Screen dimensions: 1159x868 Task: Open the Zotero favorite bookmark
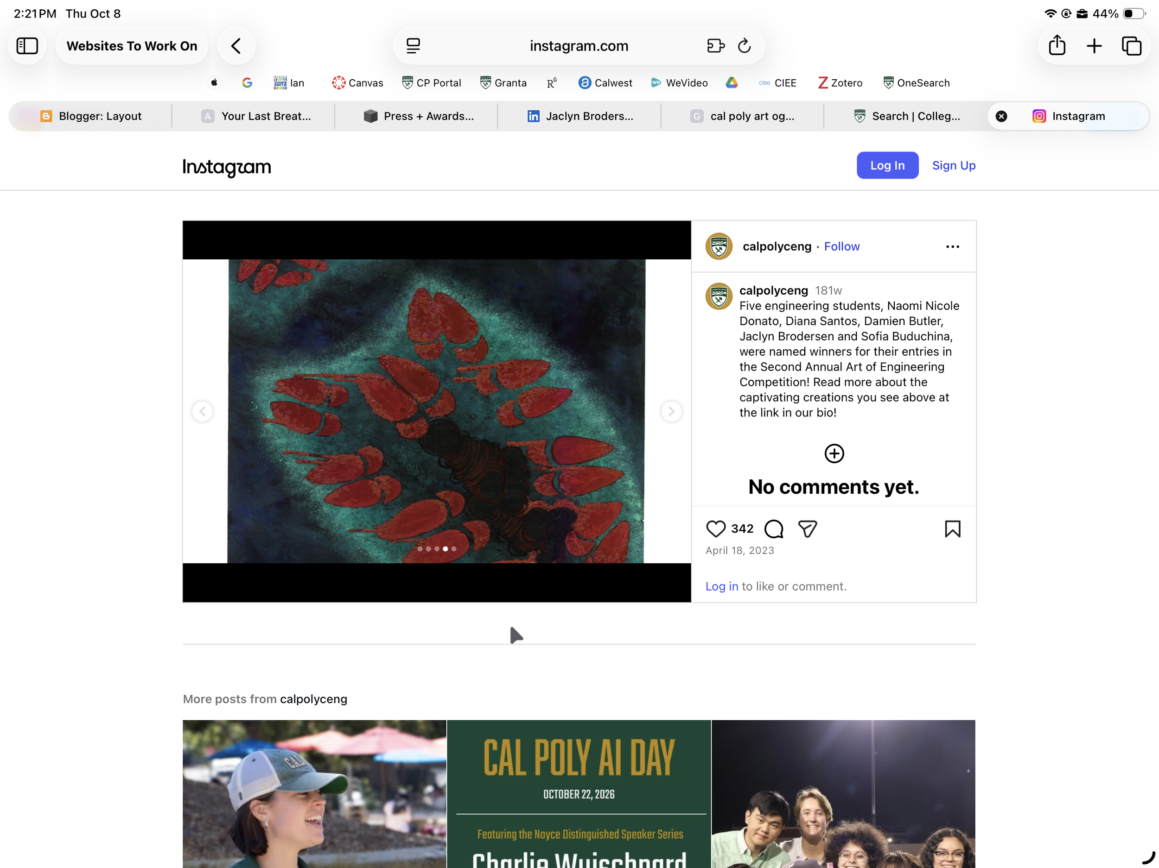coord(840,83)
